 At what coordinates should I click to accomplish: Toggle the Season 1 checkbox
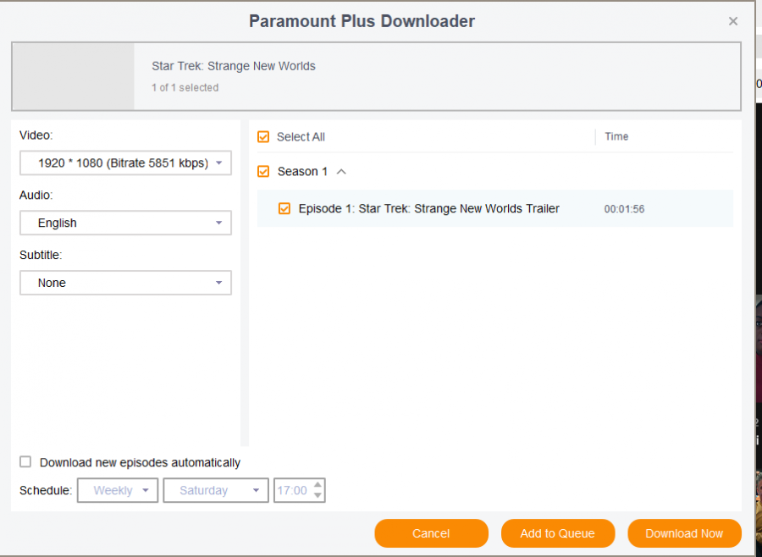point(263,172)
